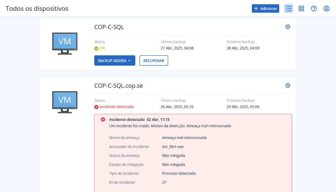Screen dimensions: 336x192
Task: Switch to list view layout
Action: tap(289, 9)
